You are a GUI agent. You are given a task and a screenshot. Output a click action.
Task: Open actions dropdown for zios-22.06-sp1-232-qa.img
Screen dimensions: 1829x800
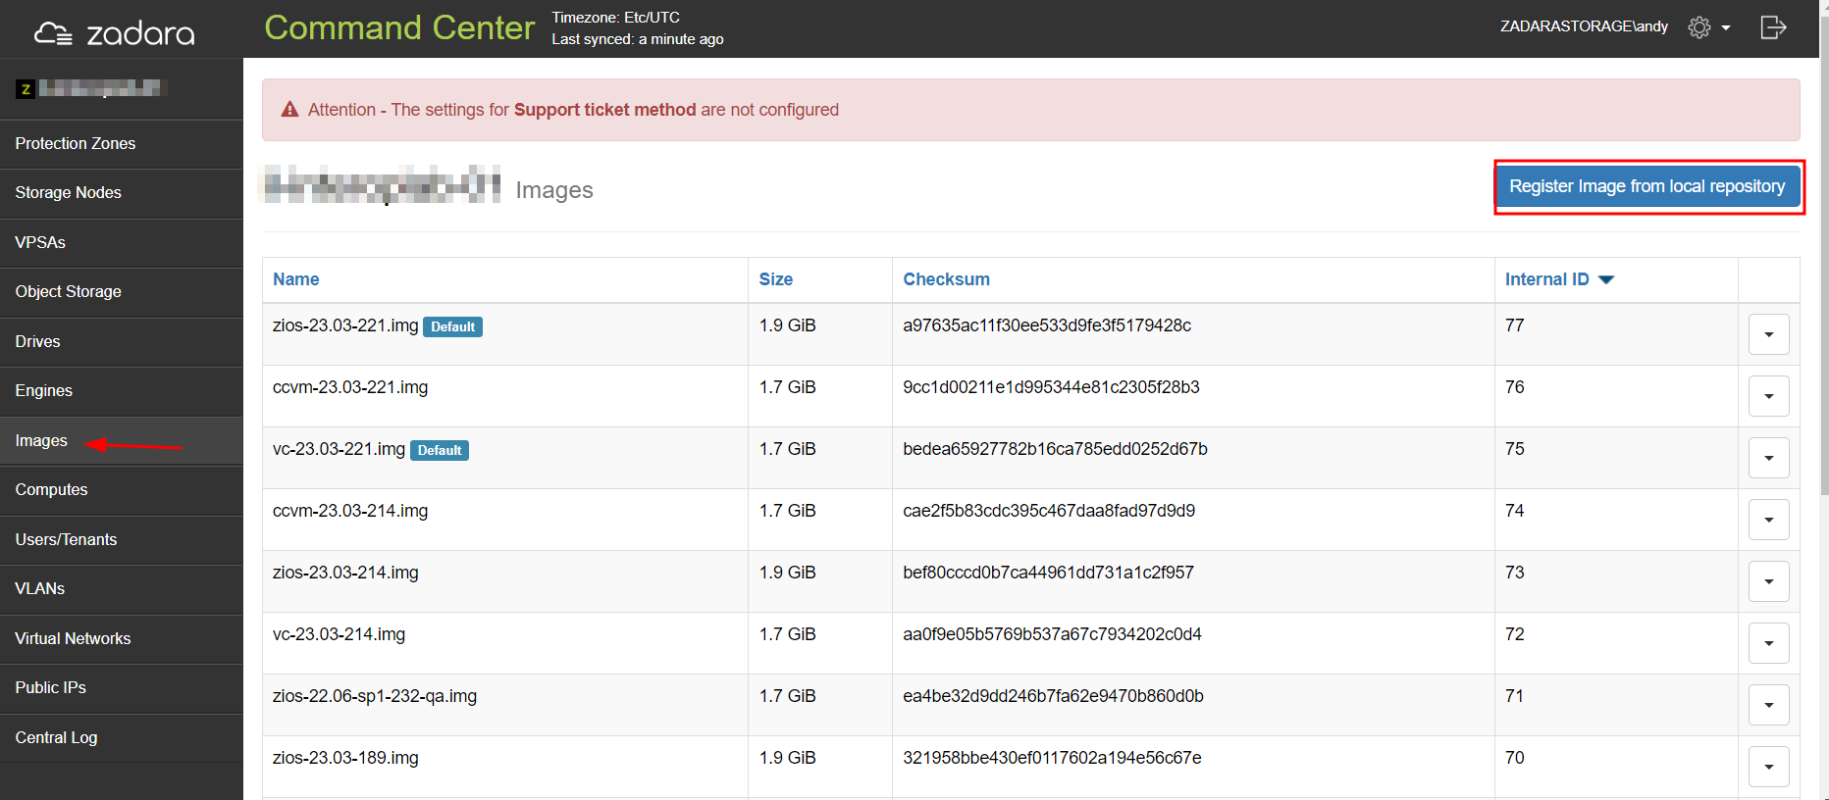tap(1768, 705)
